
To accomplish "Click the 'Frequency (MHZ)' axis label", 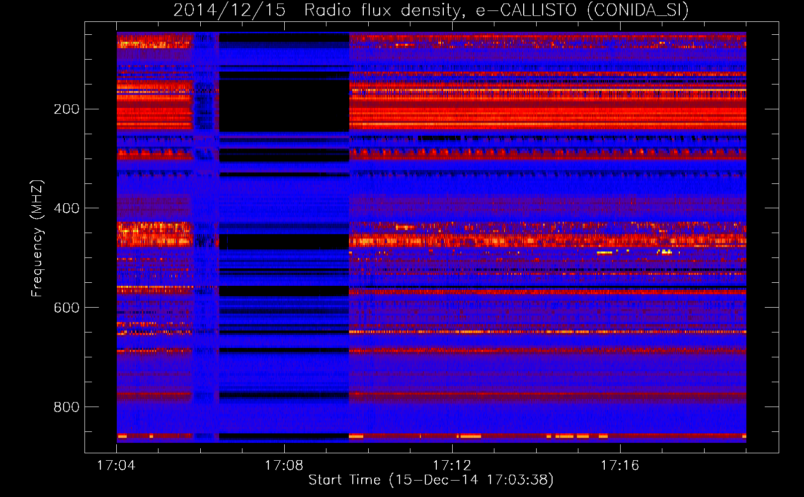I will point(37,238).
